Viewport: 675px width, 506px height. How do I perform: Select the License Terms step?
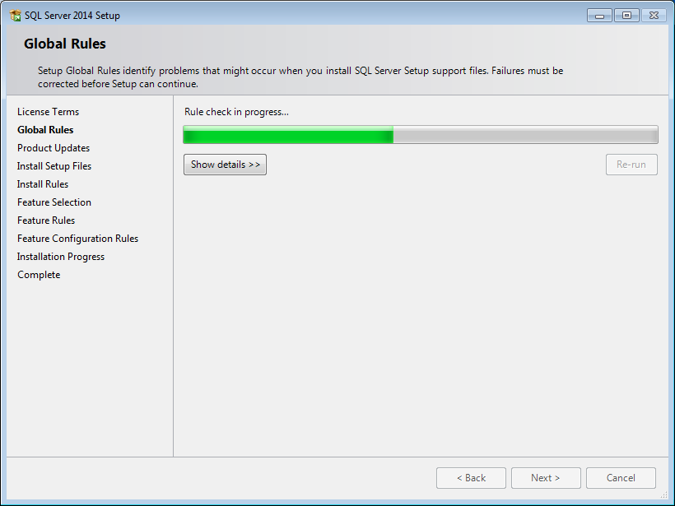(49, 112)
